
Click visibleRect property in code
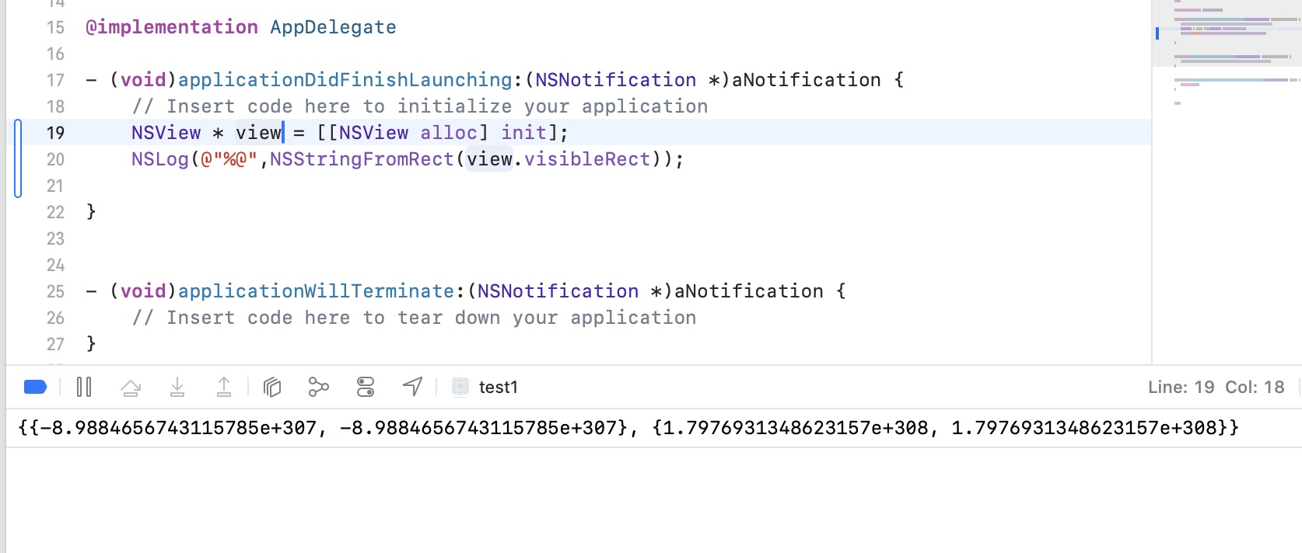[586, 159]
